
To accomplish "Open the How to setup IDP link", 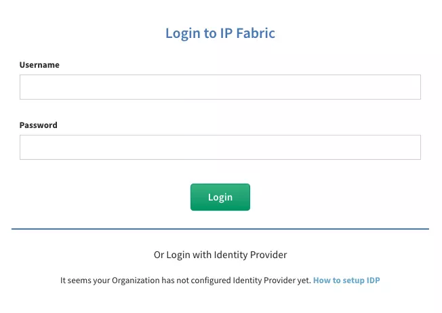I will pos(346,280).
